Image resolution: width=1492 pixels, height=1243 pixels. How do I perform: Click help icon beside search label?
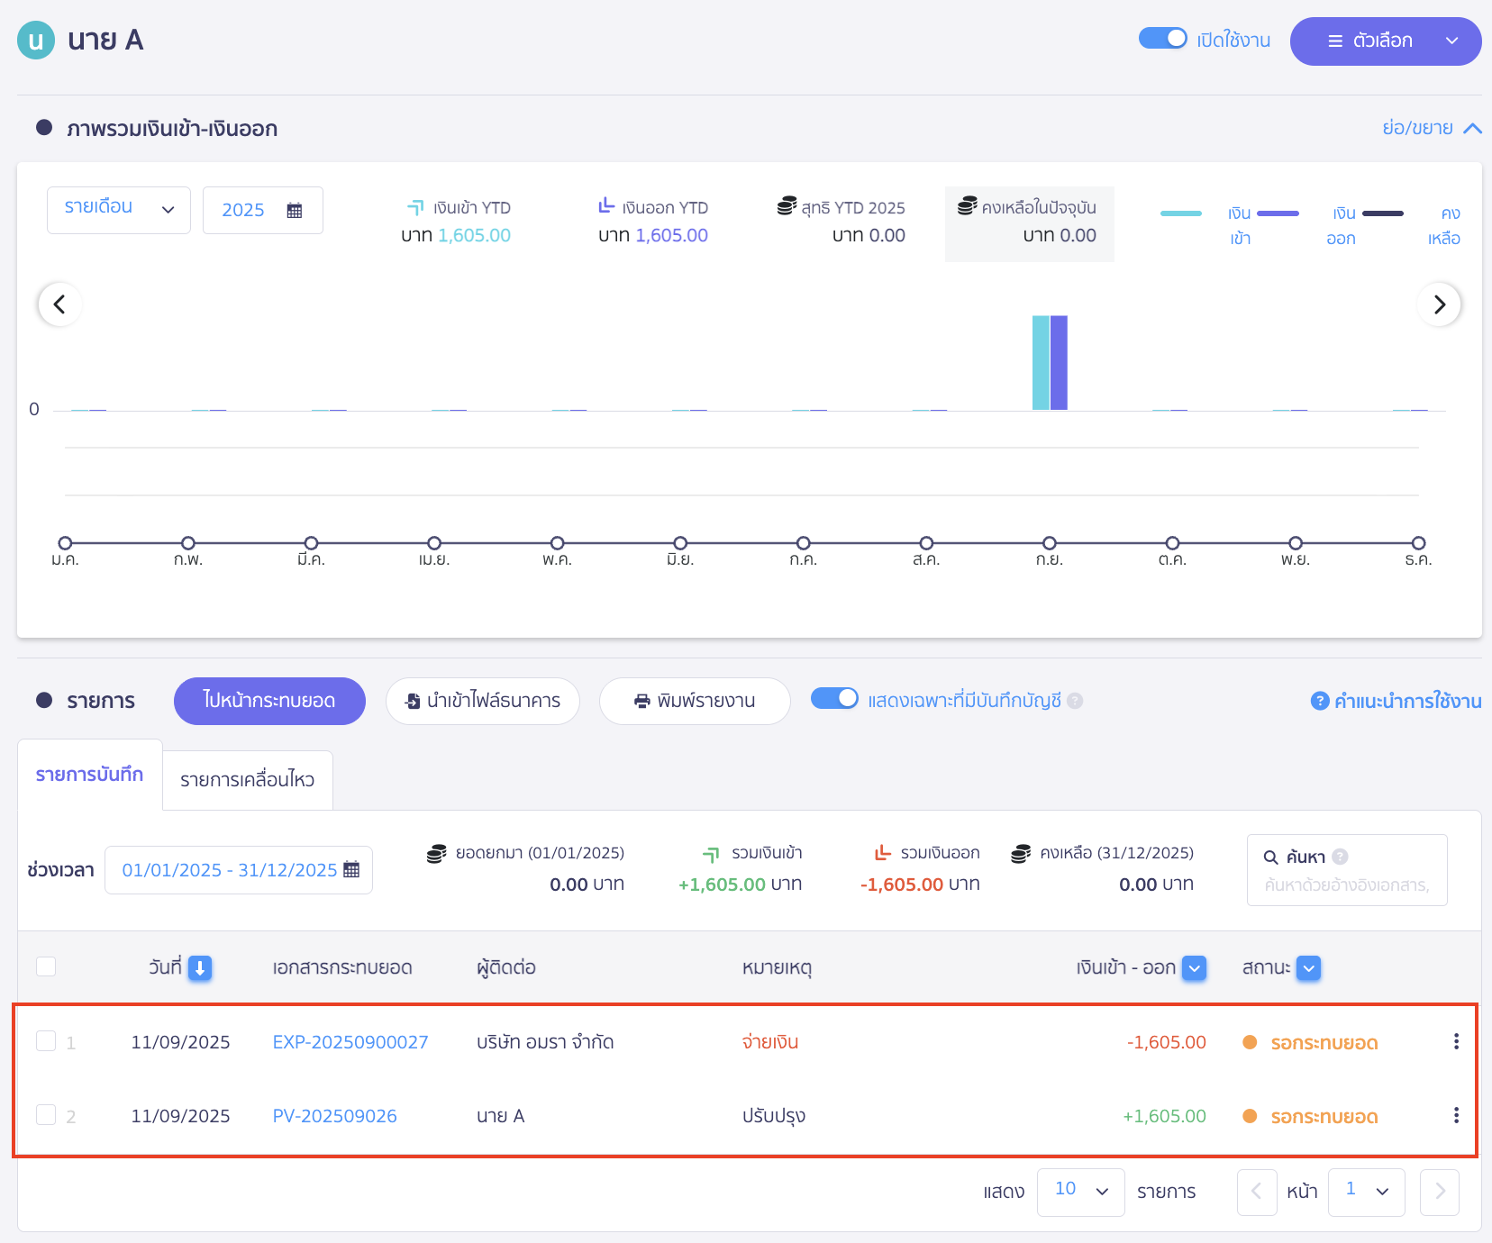tap(1340, 857)
